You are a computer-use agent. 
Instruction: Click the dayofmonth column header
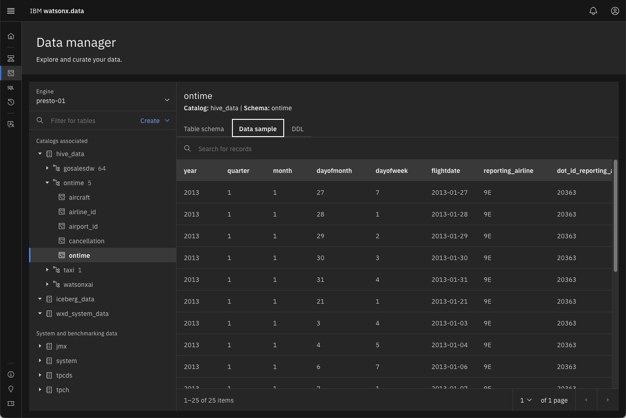[x=334, y=171]
